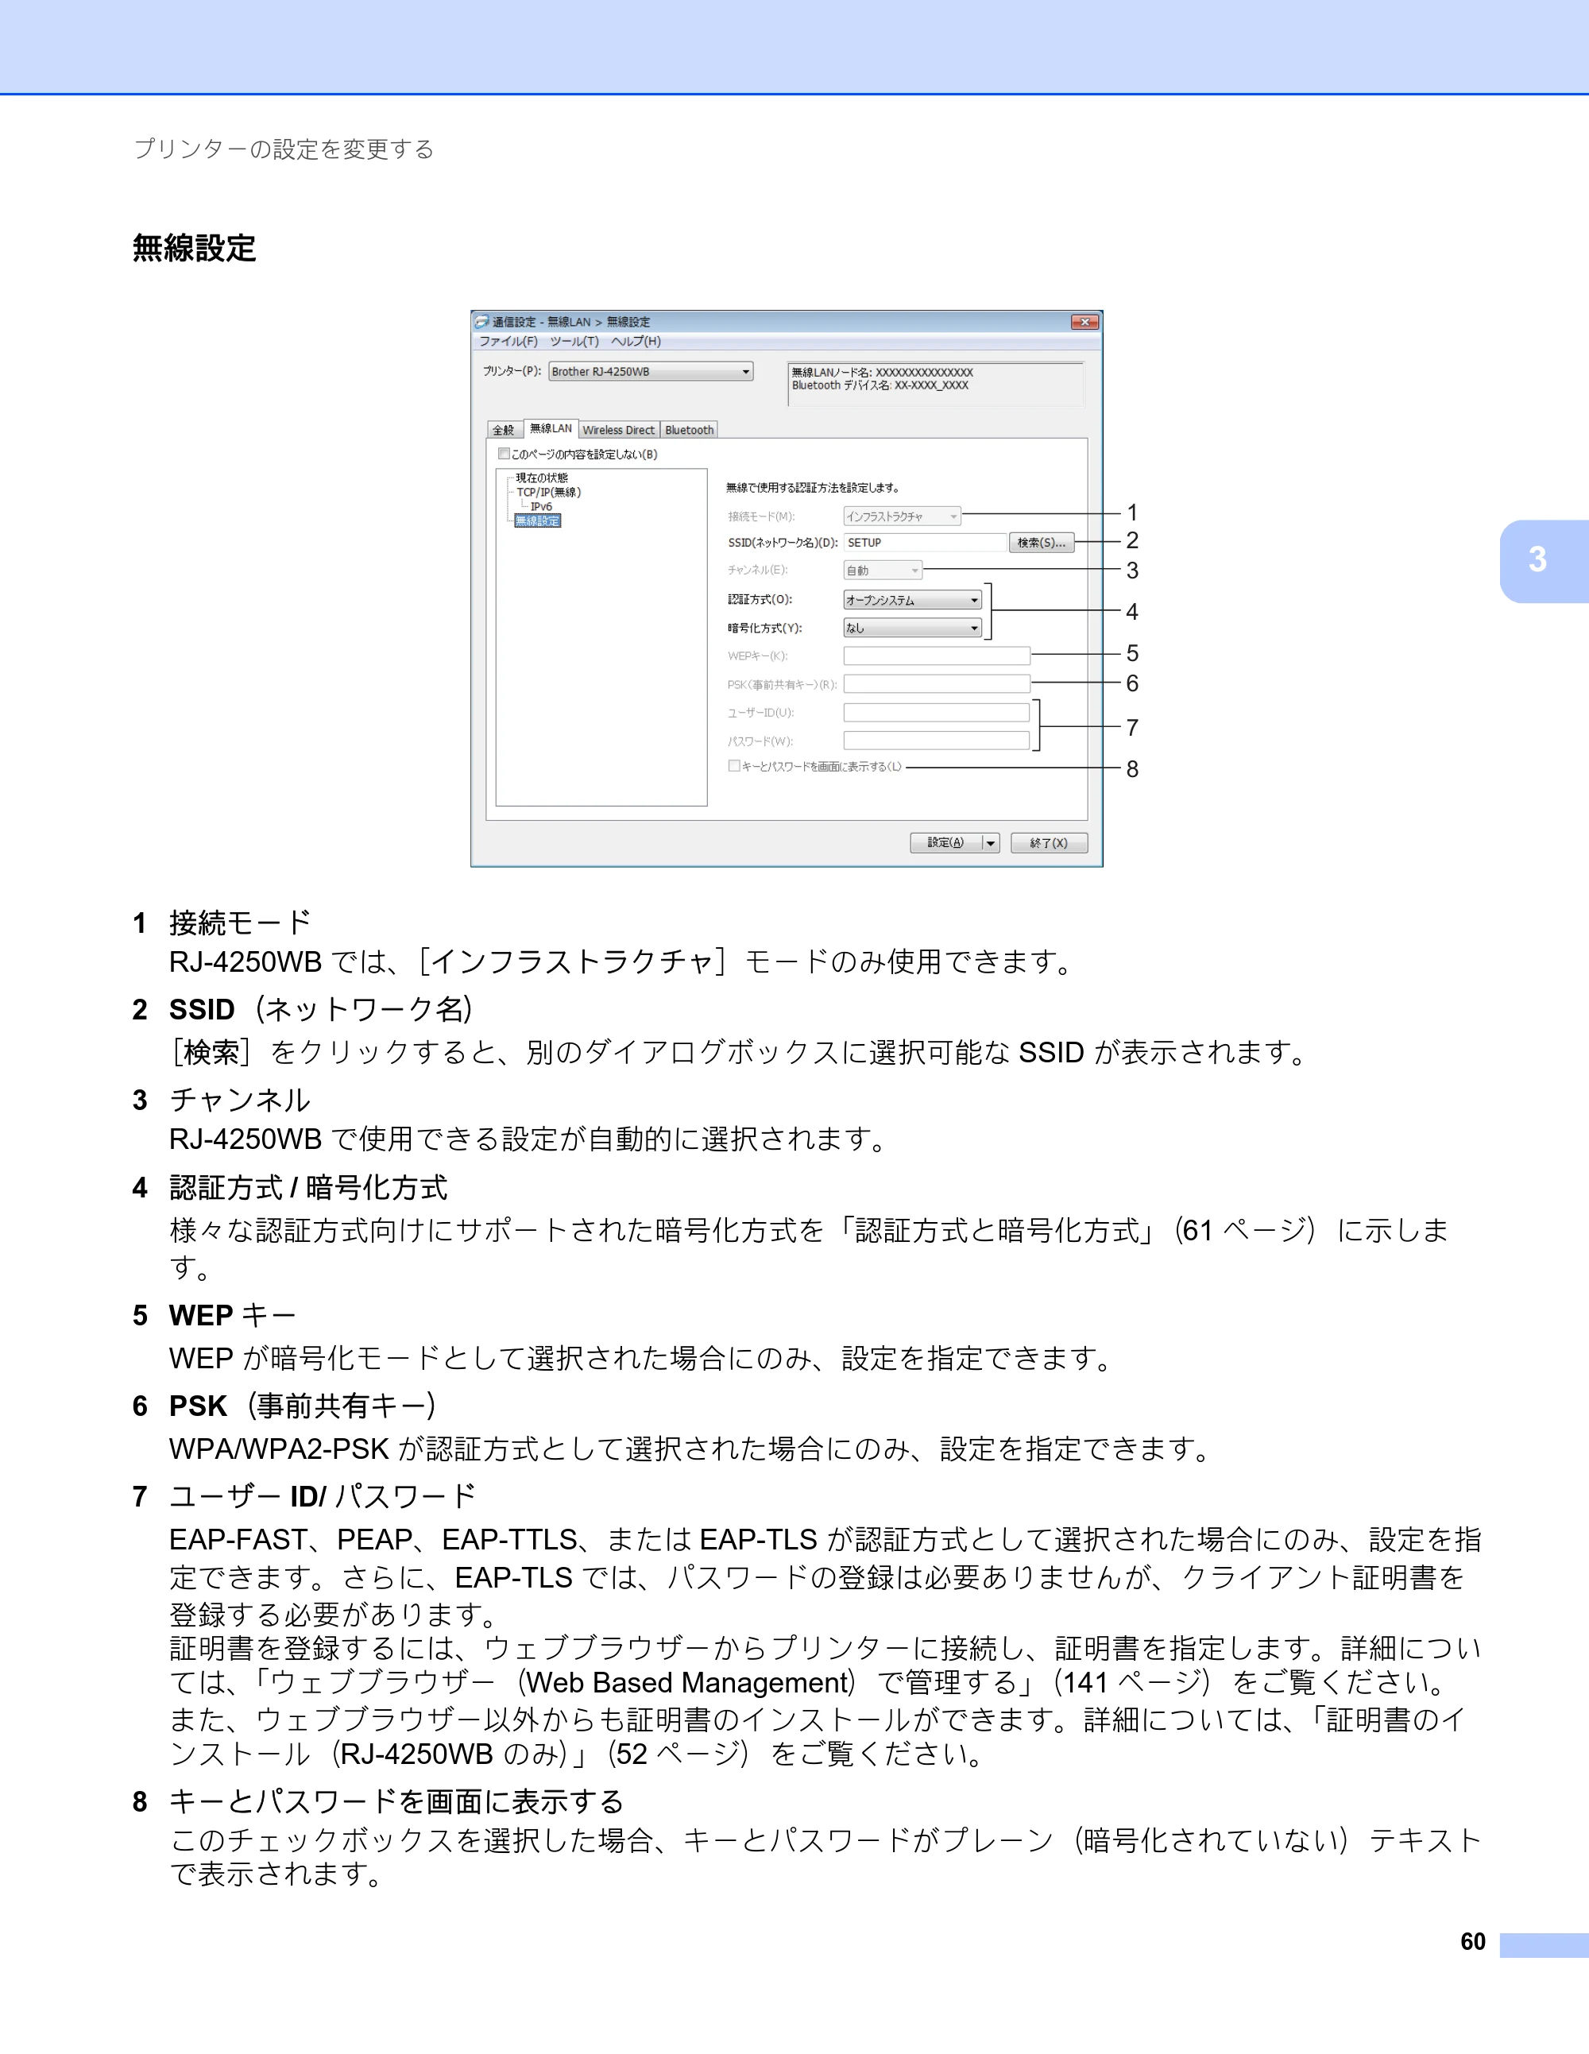Switch to the Wireless Direct tab
This screenshot has height=2054, width=1589.
(x=619, y=430)
